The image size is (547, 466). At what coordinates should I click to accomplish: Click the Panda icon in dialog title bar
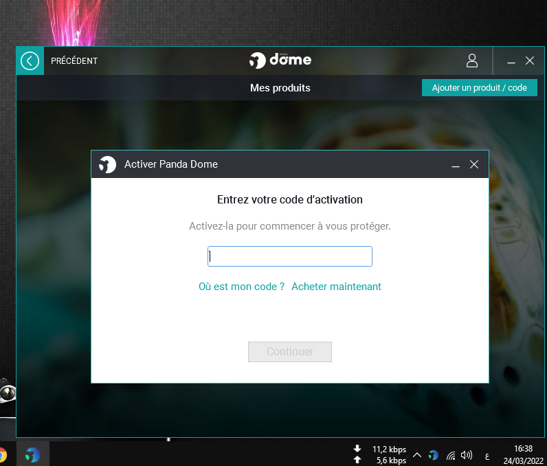click(107, 164)
